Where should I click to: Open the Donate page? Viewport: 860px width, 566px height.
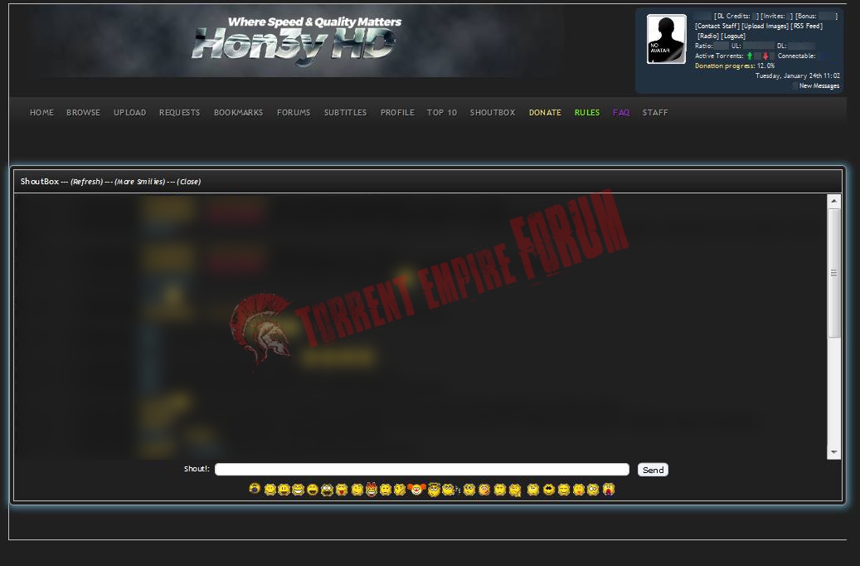pos(545,113)
